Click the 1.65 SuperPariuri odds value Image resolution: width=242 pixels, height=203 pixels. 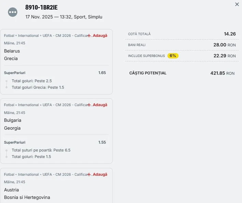point(102,73)
